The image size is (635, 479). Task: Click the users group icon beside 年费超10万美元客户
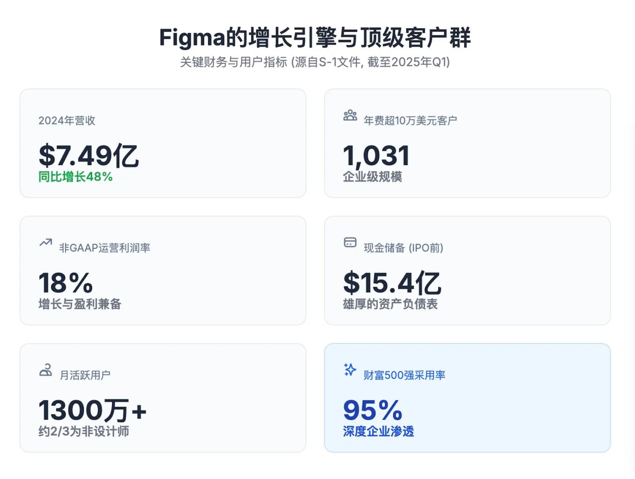coord(350,116)
